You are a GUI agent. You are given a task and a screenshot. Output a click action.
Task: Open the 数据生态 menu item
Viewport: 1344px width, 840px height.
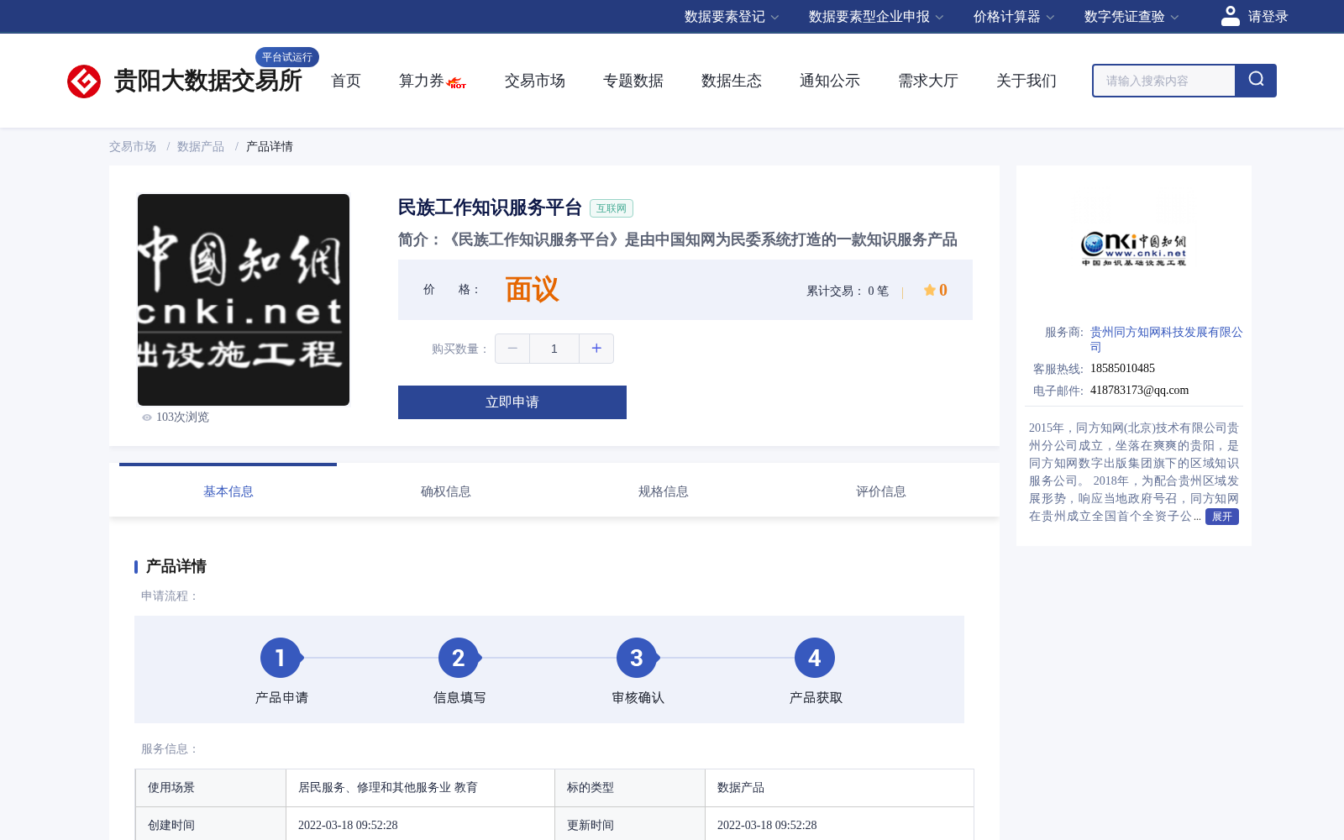click(732, 81)
